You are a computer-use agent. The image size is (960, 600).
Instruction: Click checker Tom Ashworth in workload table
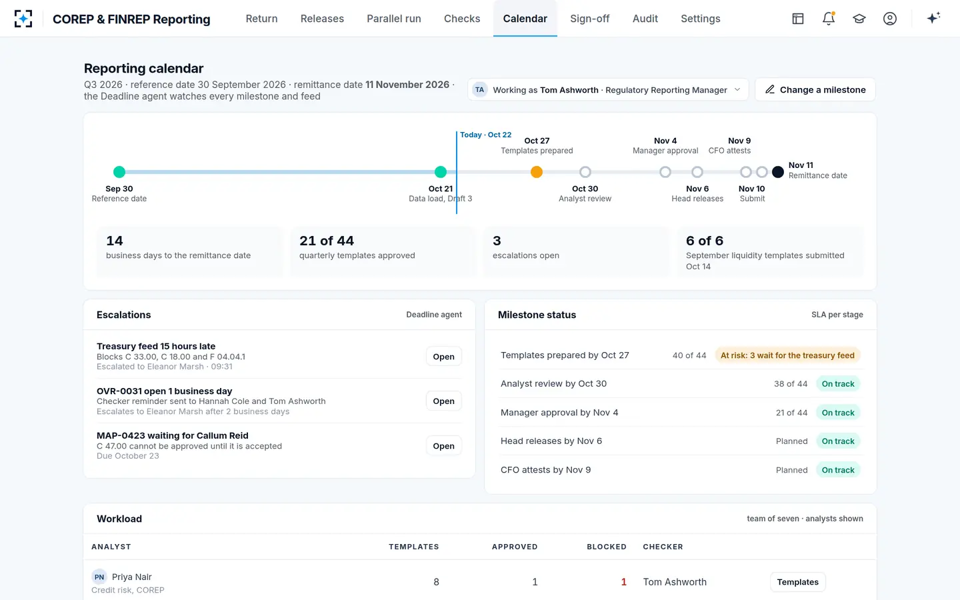tap(675, 582)
